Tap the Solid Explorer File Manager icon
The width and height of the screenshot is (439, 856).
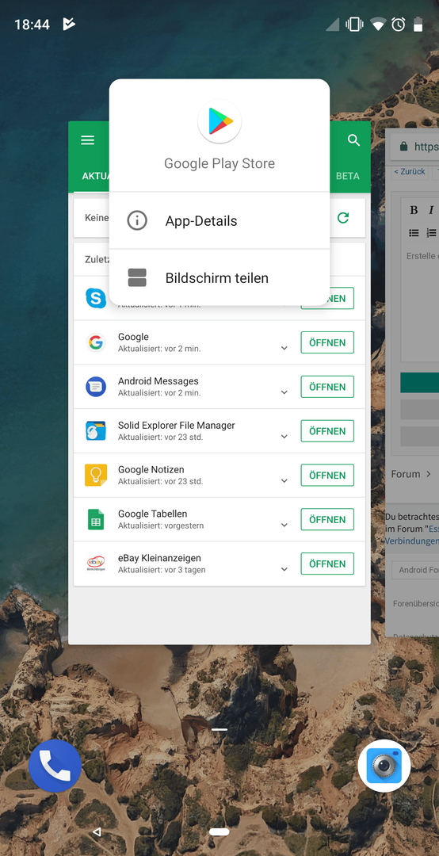click(96, 431)
